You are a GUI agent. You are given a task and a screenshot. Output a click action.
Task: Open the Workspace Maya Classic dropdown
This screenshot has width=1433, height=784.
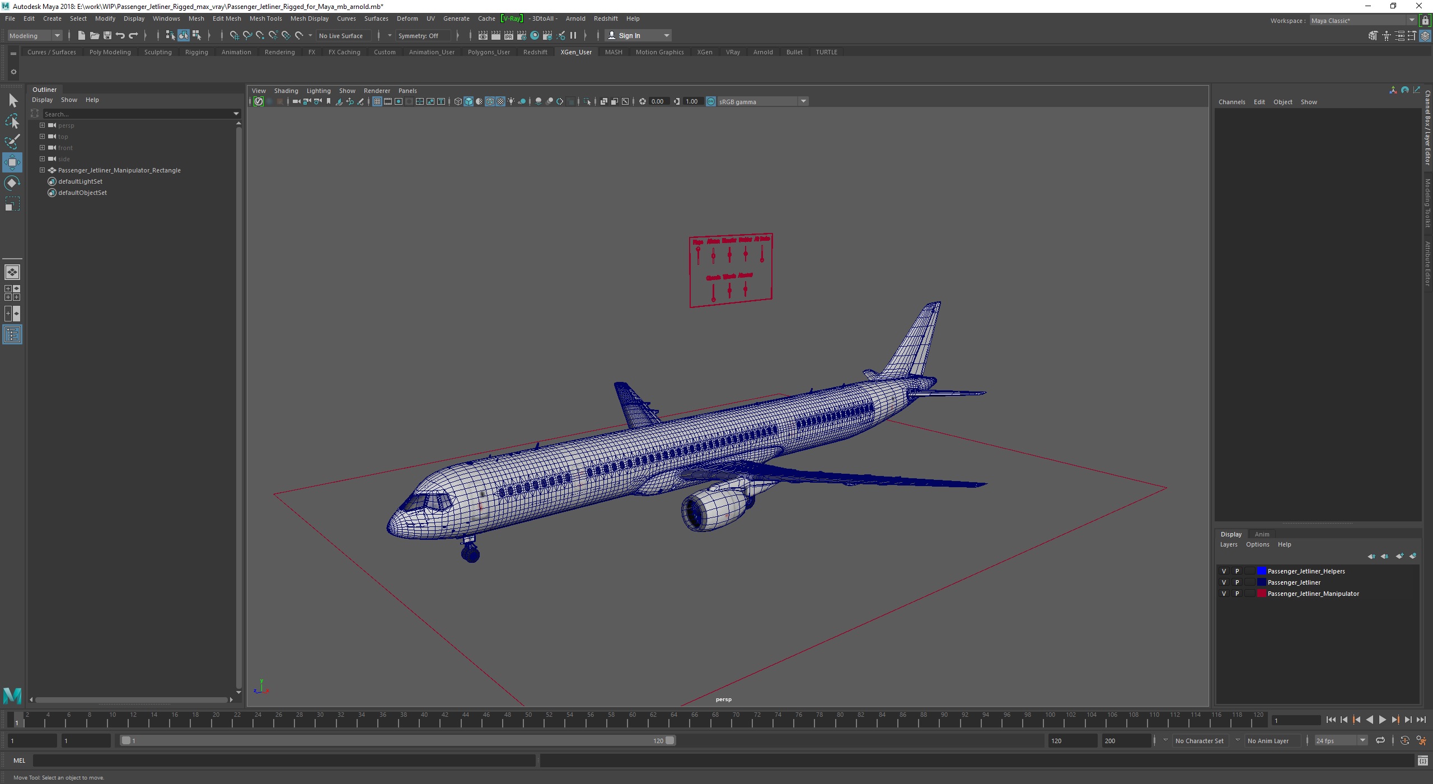1363,21
